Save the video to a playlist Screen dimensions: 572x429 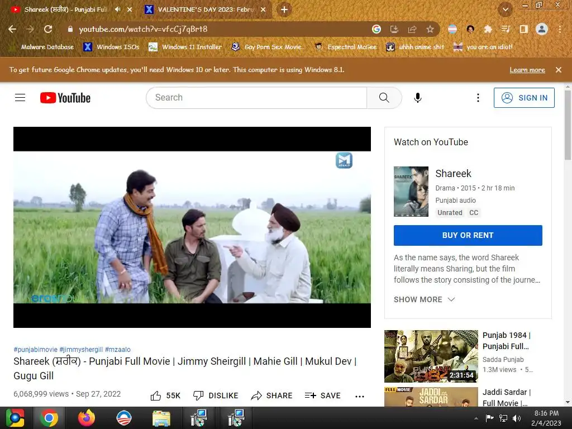click(322, 395)
